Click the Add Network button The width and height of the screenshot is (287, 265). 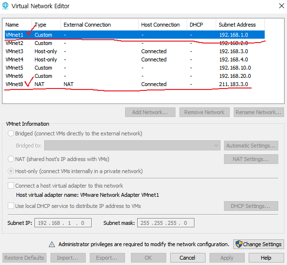pos(150,112)
